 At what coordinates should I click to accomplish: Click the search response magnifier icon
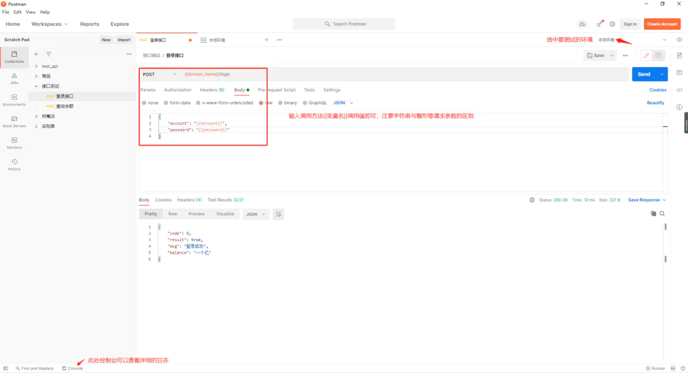click(662, 214)
